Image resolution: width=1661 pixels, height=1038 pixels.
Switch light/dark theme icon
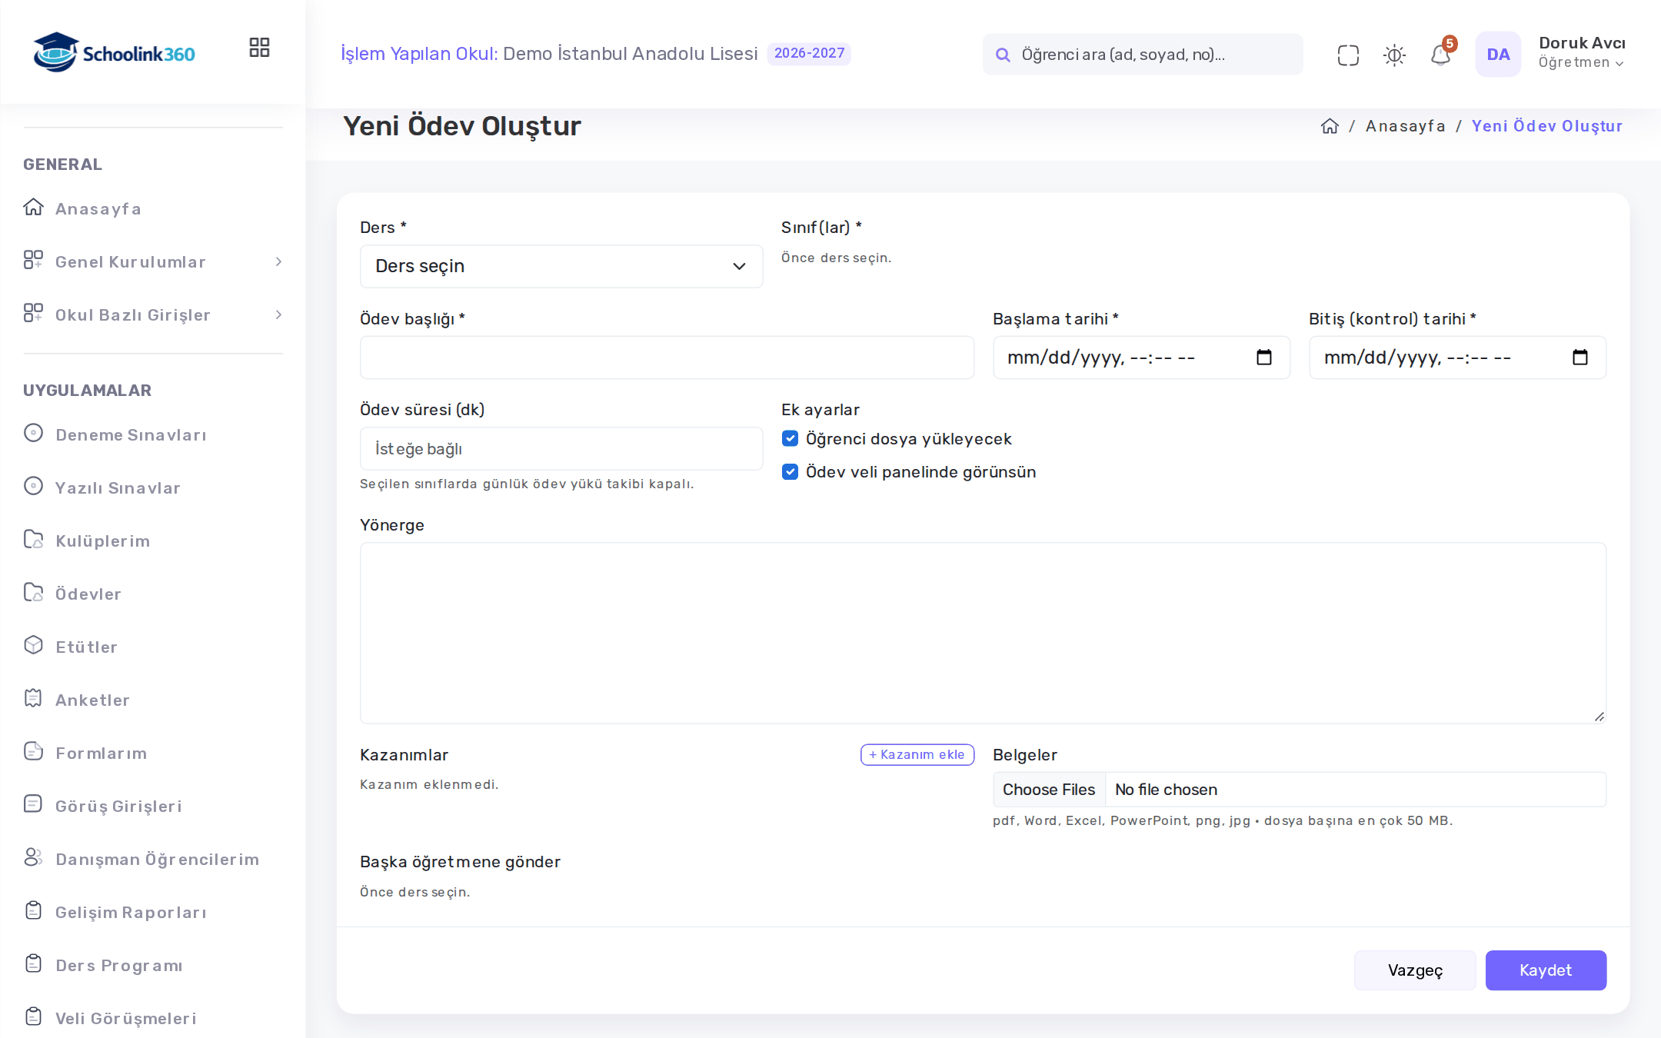click(1394, 55)
